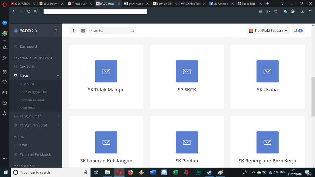Open downloads icon in browser toolbar

coord(303,11)
